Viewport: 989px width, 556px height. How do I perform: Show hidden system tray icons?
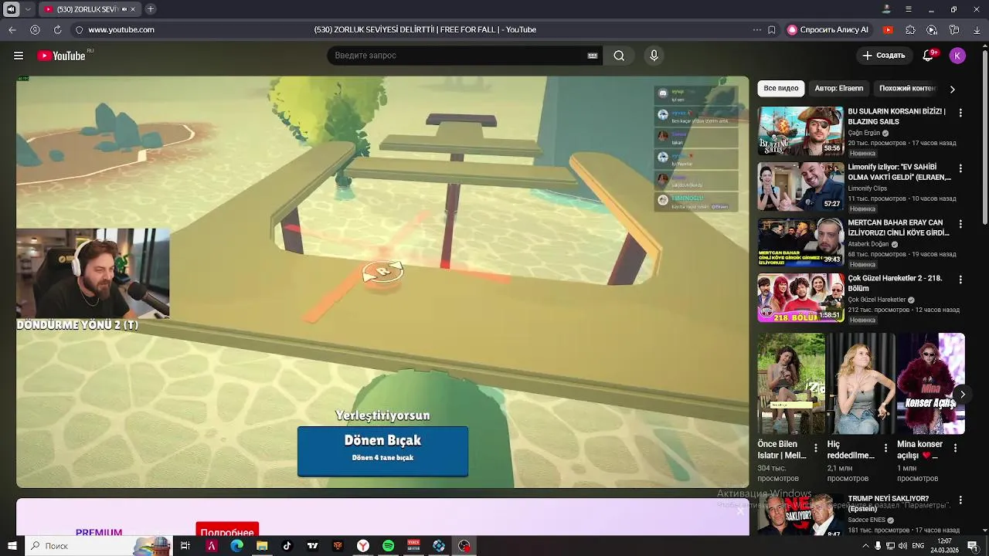865,546
